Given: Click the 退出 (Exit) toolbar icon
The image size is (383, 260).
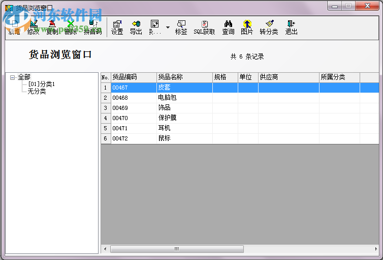Looking at the screenshot, I should (292, 27).
